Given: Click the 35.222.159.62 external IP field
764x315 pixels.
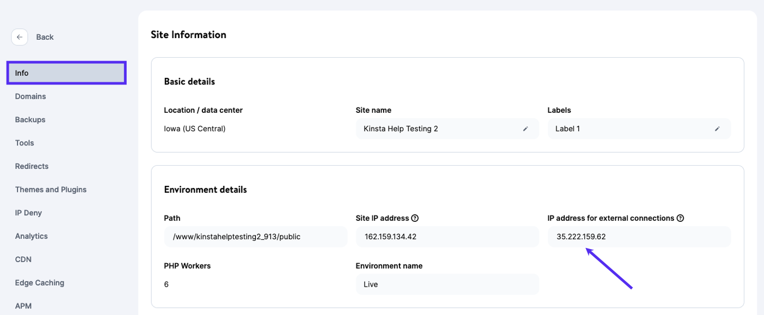Looking at the screenshot, I should [638, 237].
